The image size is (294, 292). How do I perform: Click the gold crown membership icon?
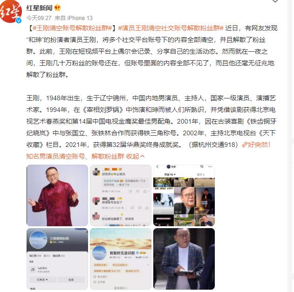coord(58,7)
